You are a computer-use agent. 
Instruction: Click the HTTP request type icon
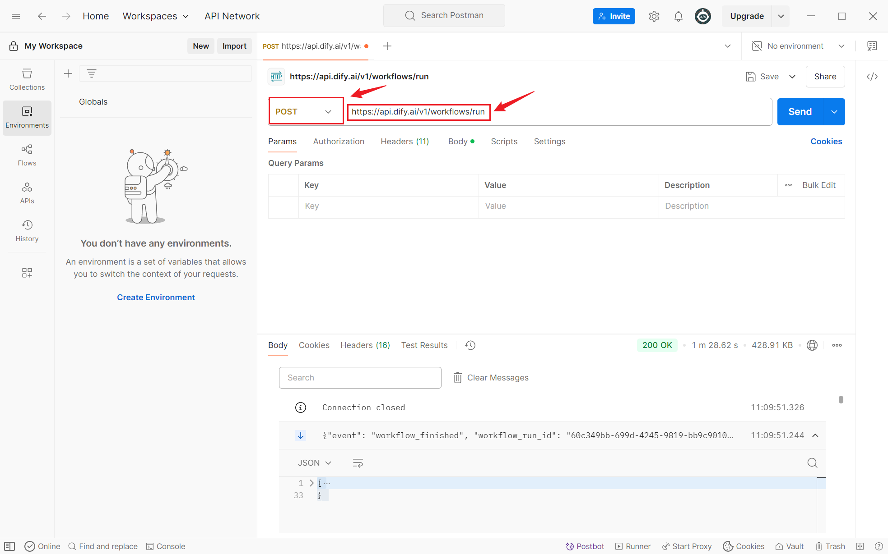[276, 77]
